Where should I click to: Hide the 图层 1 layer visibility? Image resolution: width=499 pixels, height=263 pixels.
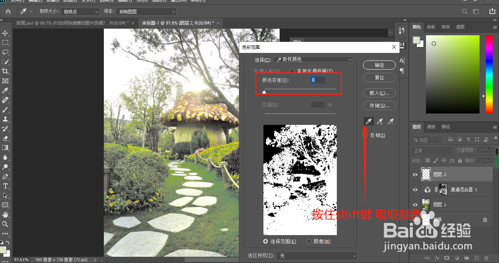415,205
